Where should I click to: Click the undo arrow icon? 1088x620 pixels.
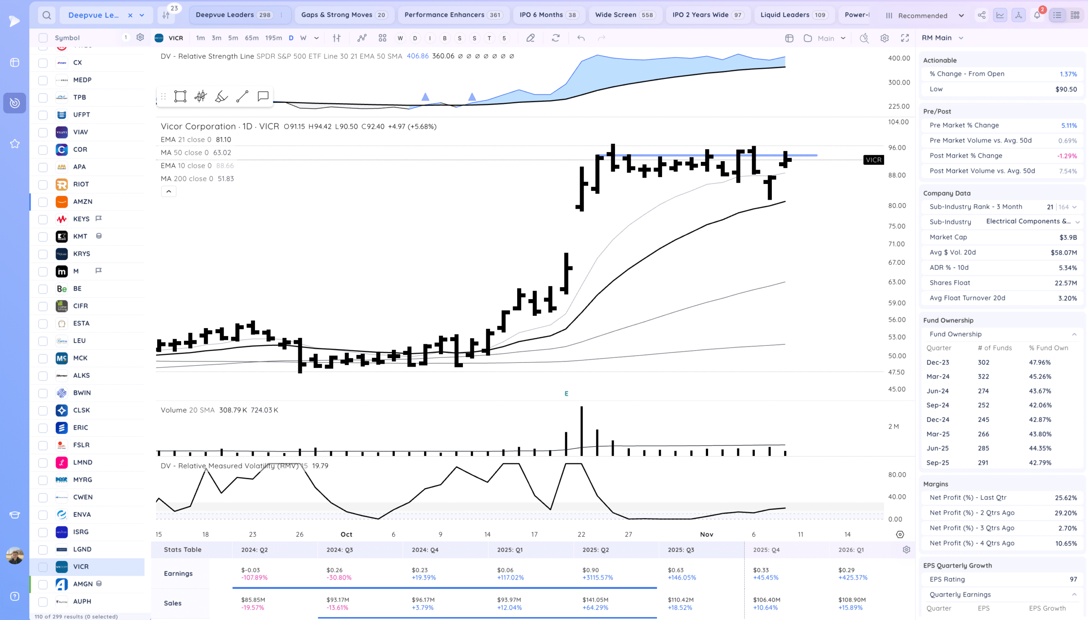[x=581, y=38]
